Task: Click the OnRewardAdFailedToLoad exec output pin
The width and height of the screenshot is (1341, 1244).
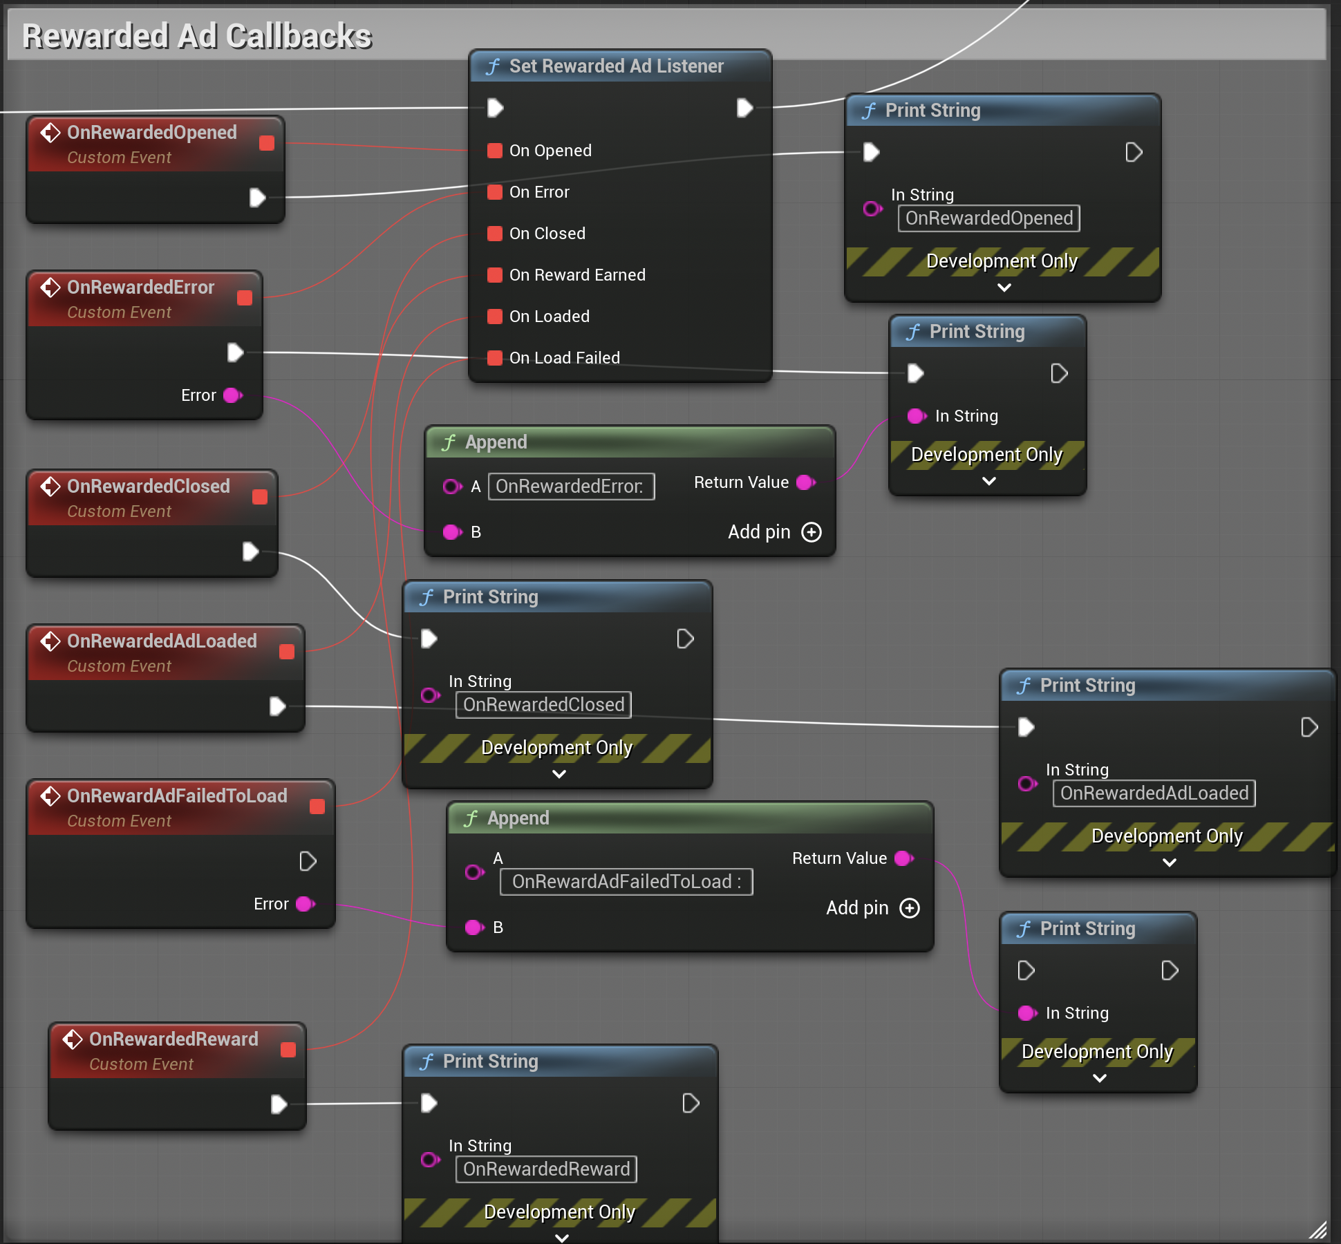Action: pos(308,861)
